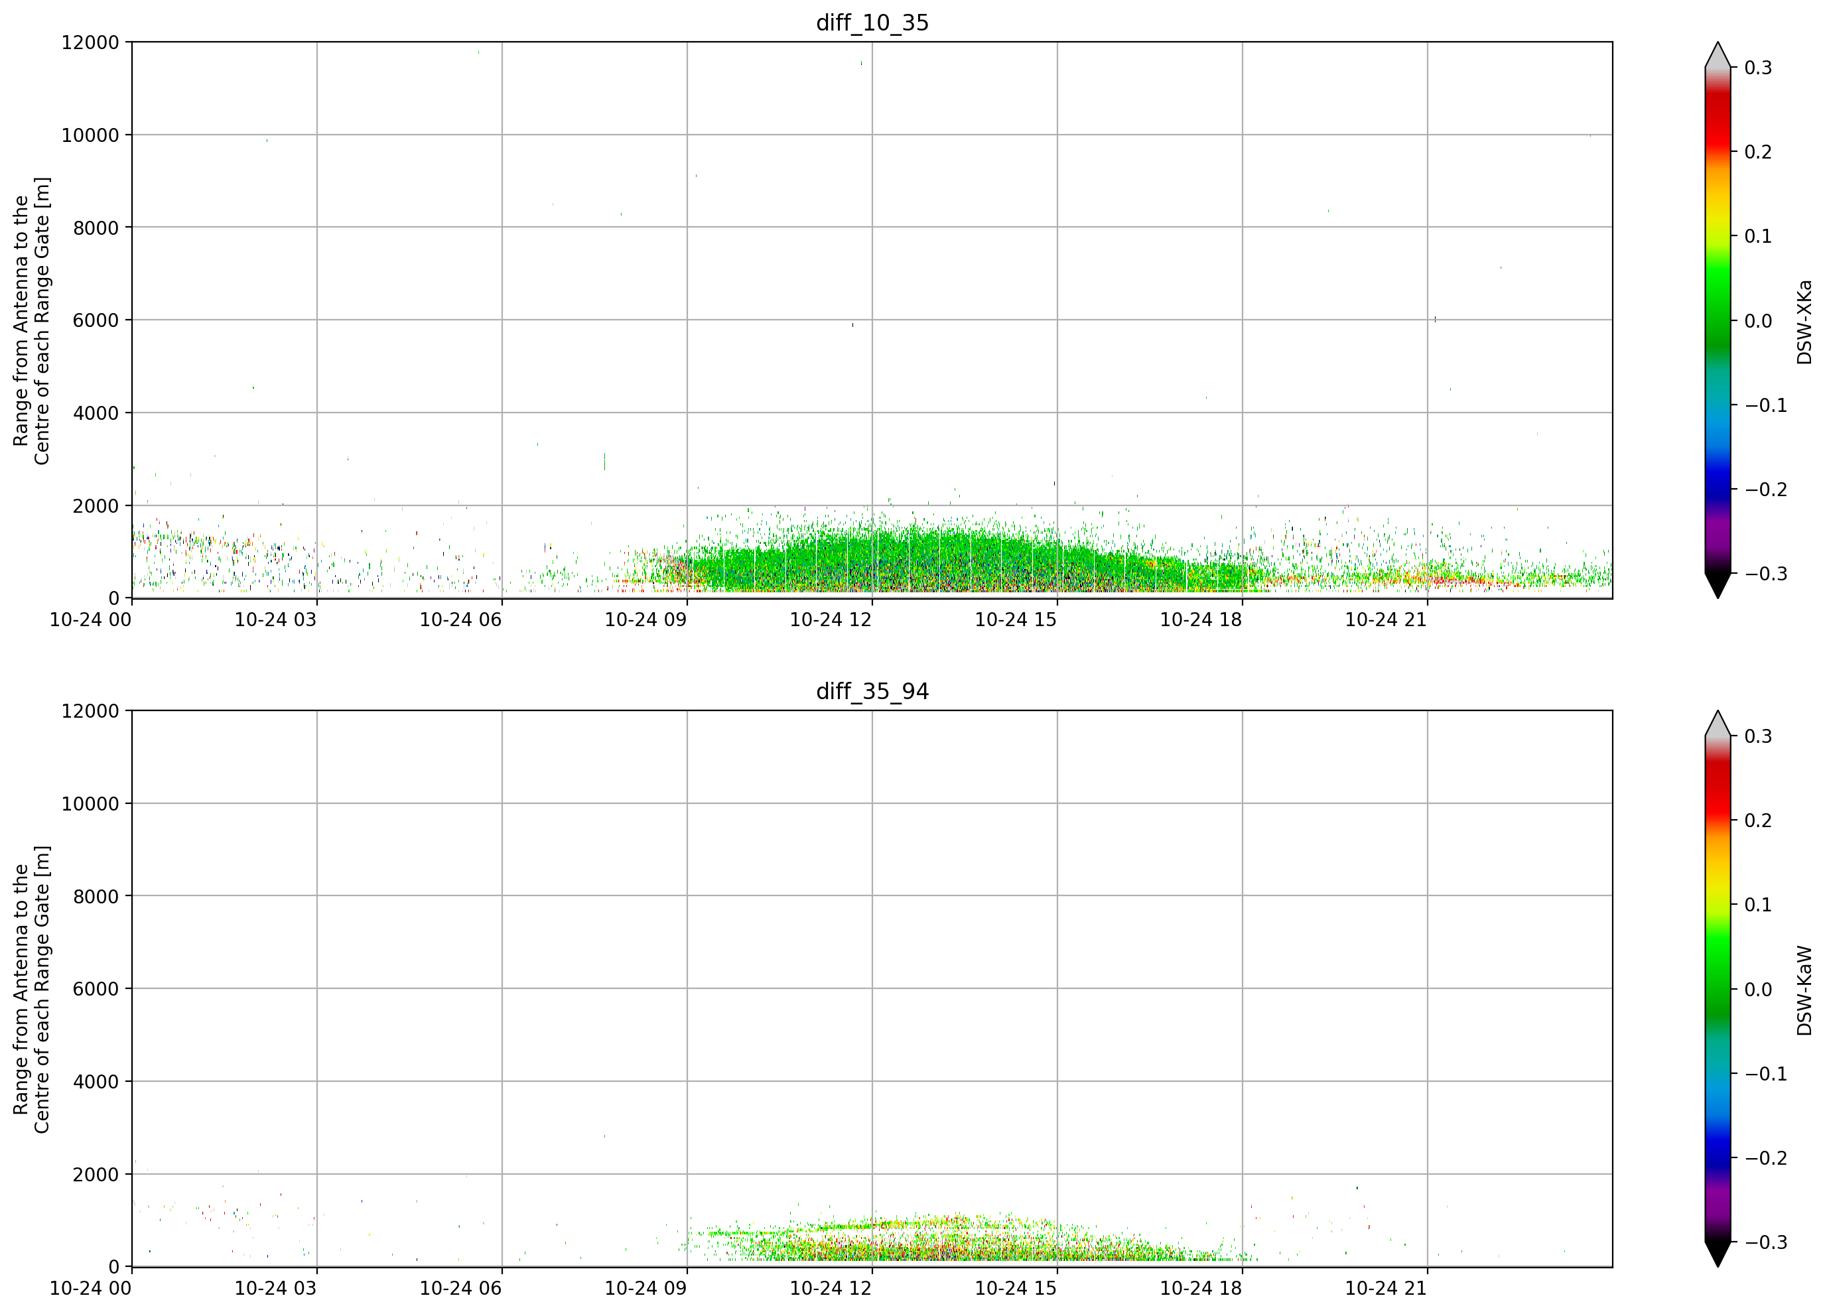1827x1312 pixels.
Task: Click '10-24 03' x-tick under diff_10_35 plot
Action: pos(275,620)
